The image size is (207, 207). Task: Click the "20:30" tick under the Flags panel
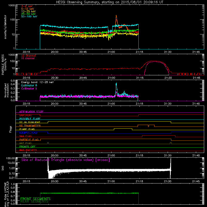click(x=55, y=156)
